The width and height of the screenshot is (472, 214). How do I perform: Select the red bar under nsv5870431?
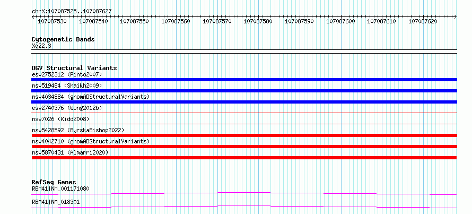[x=244, y=158]
